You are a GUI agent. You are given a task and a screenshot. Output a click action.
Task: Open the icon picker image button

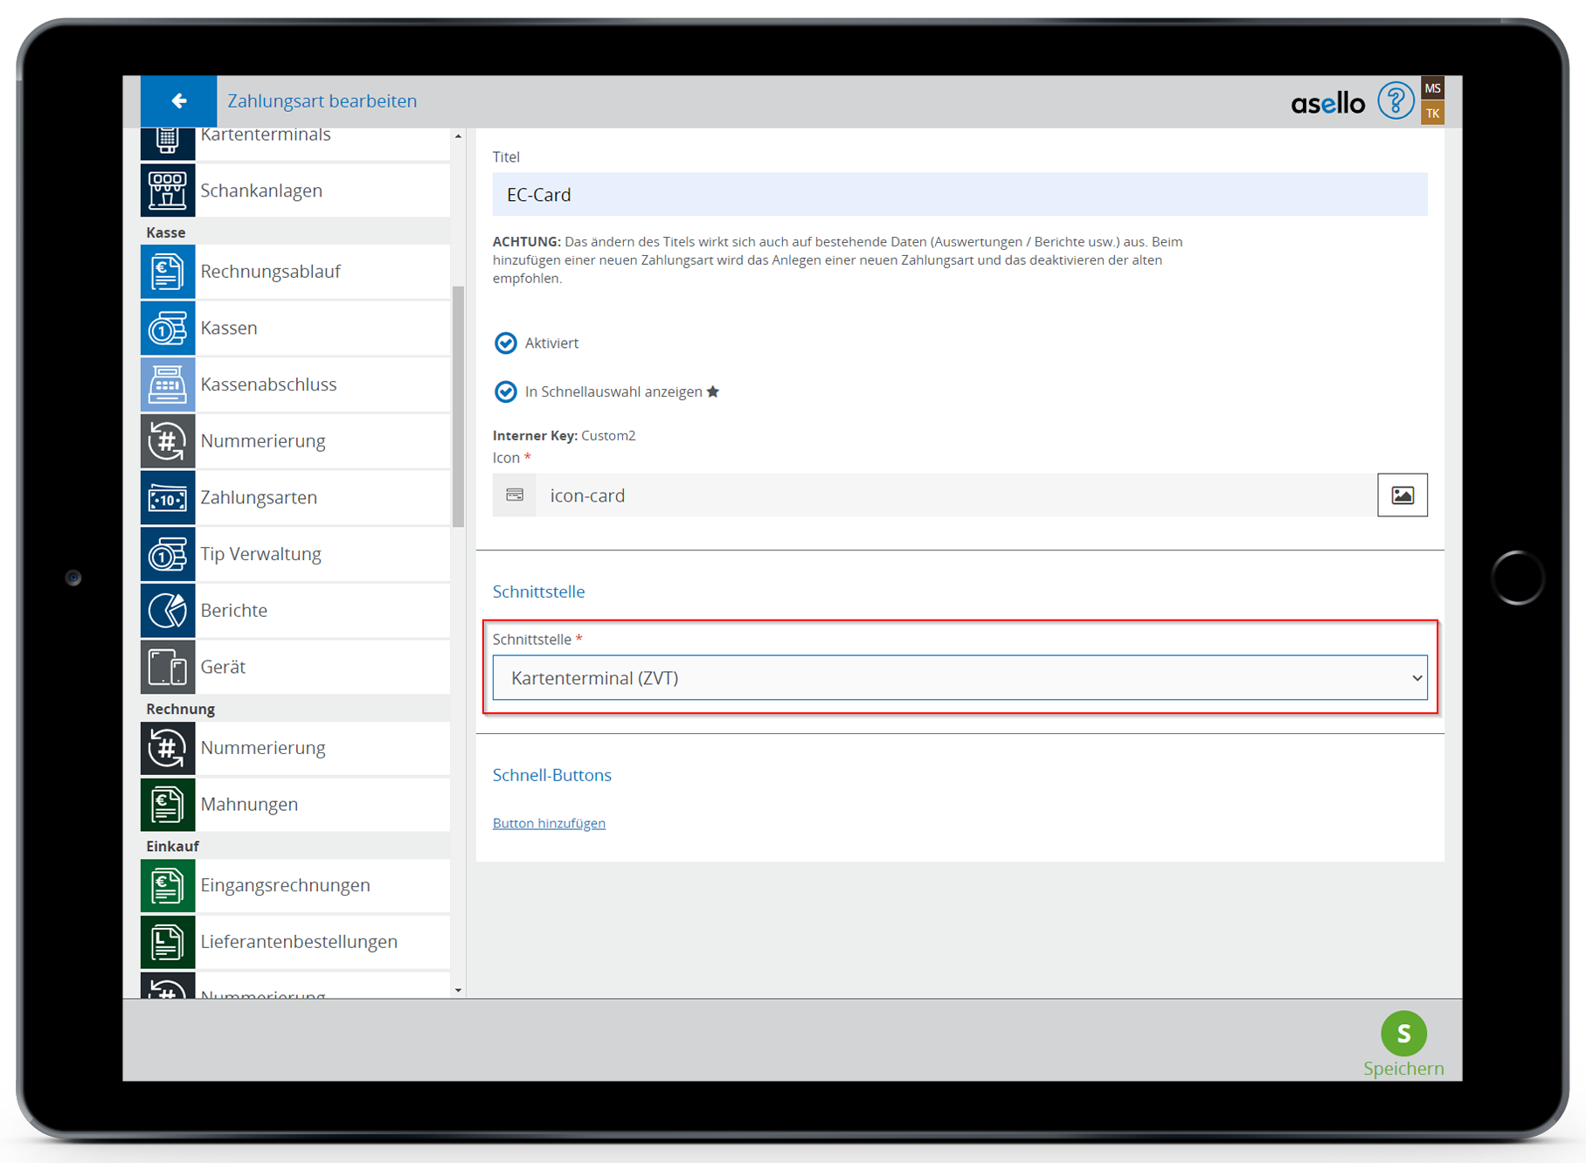(x=1402, y=495)
